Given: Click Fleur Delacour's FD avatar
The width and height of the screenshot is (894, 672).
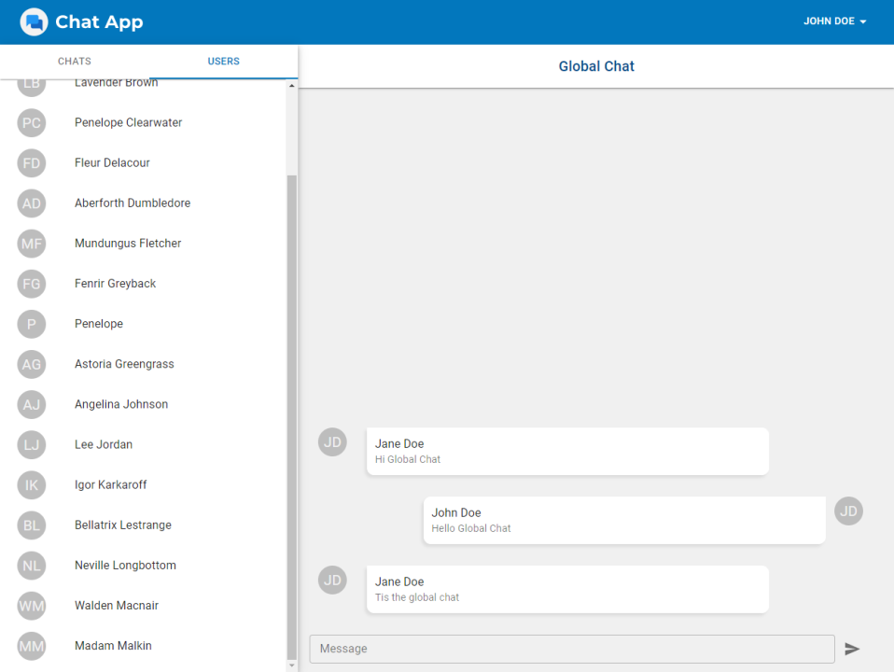Looking at the screenshot, I should (x=32, y=163).
